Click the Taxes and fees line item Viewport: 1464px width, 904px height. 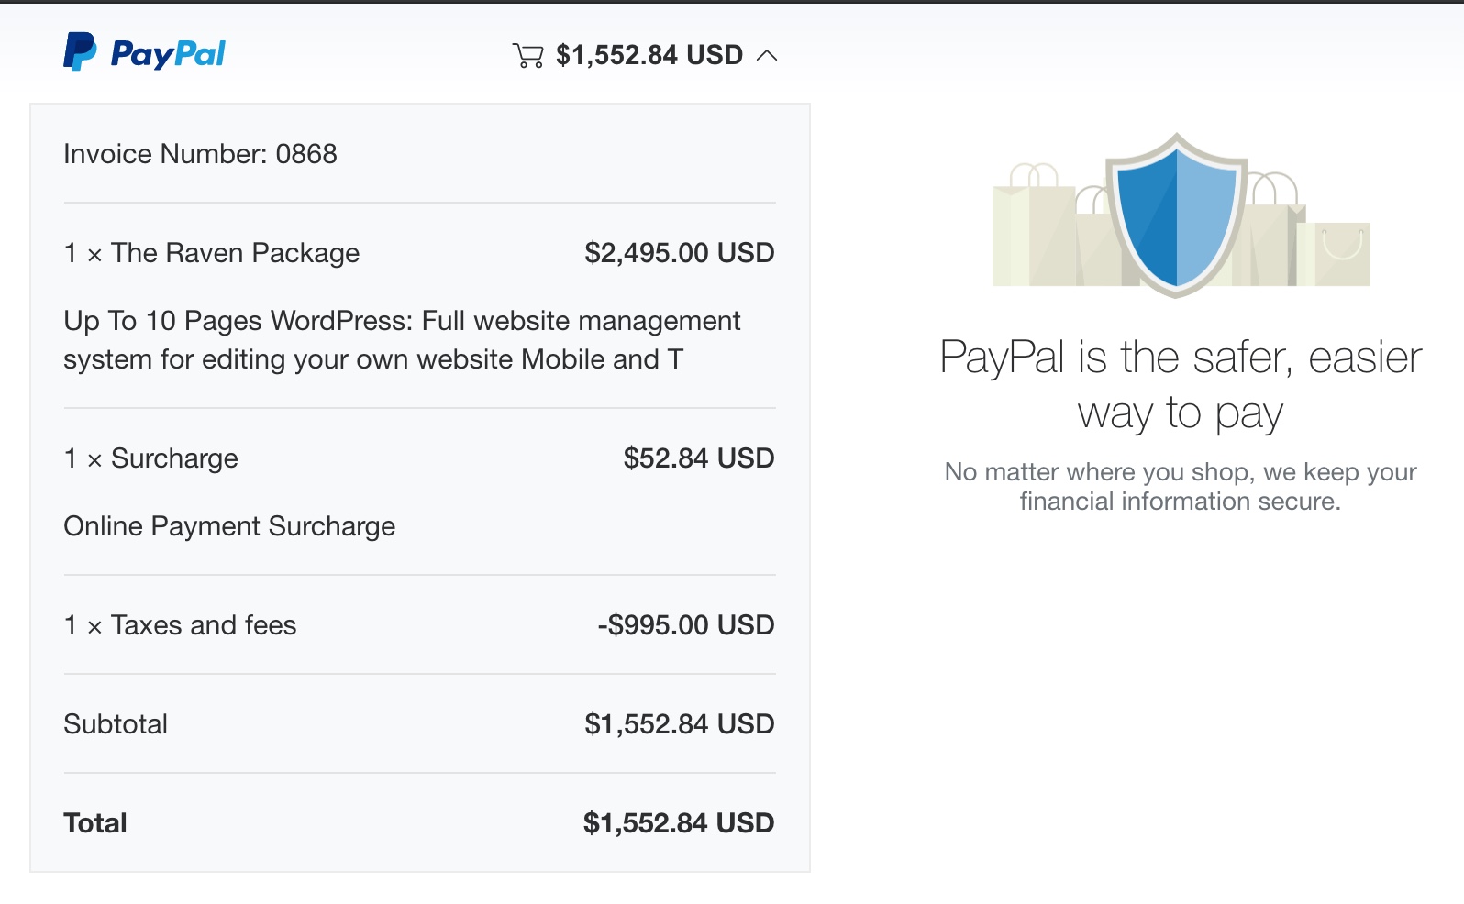(181, 625)
